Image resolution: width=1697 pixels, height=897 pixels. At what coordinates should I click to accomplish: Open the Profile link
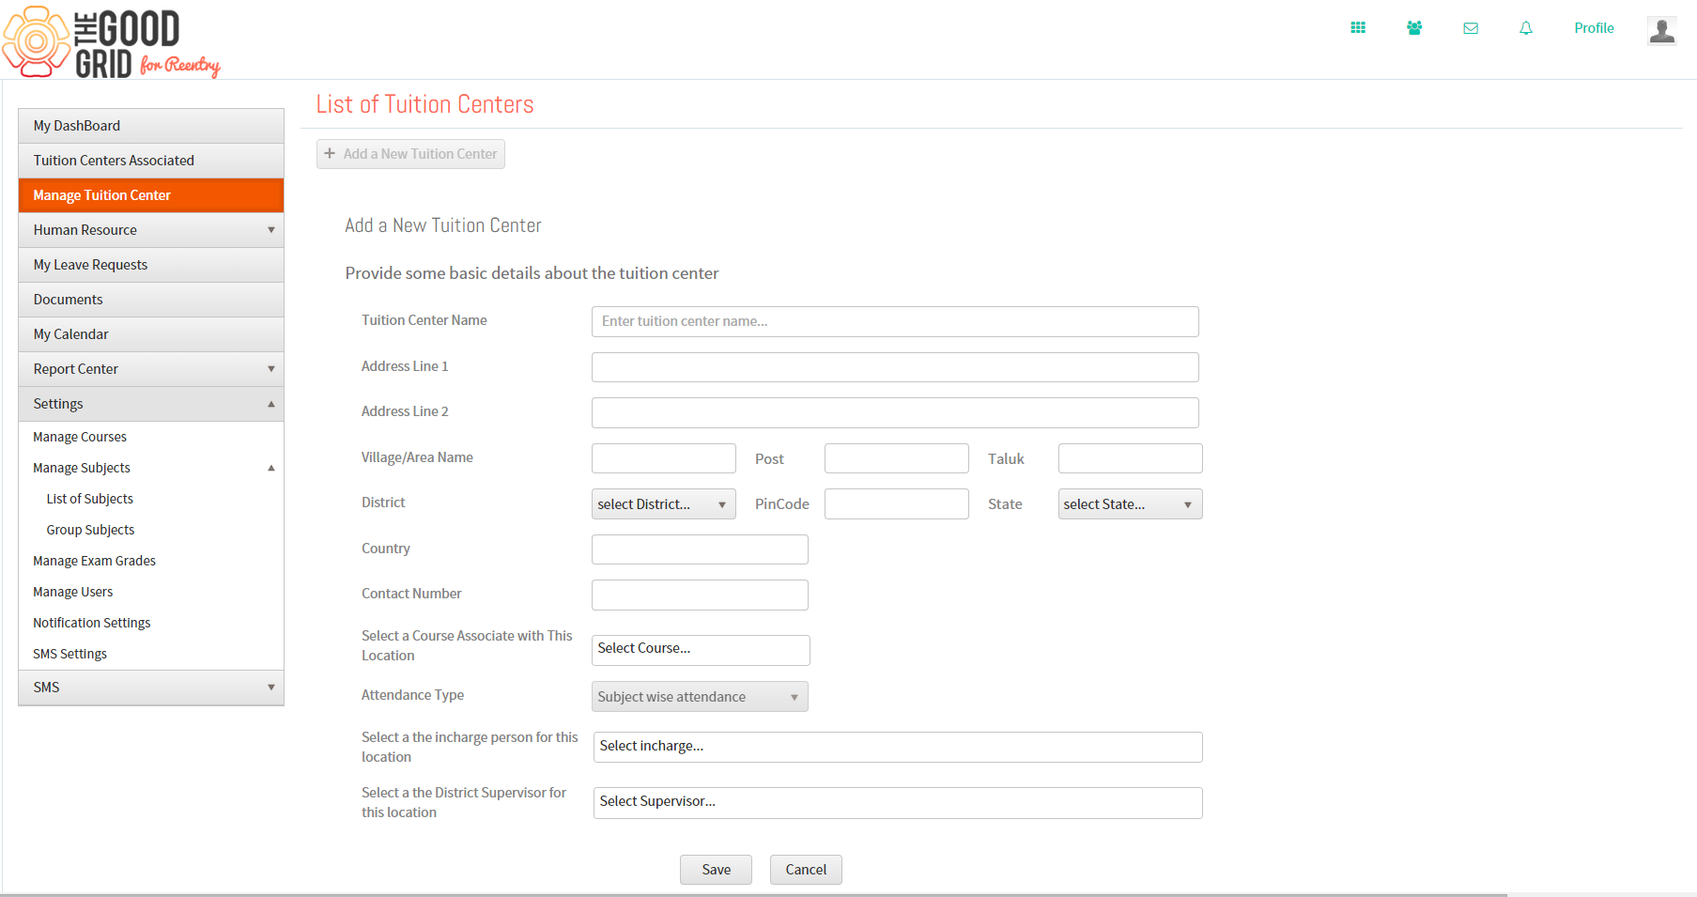point(1594,28)
